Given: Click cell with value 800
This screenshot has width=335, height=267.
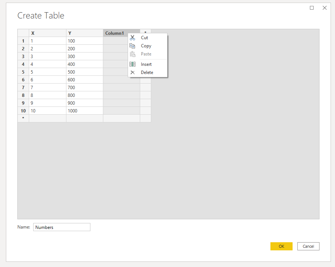Looking at the screenshot, I should point(84,95).
